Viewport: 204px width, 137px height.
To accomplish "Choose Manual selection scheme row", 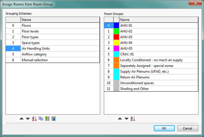I will [x=60, y=60].
